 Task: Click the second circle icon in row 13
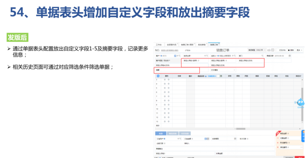coord(168,121)
